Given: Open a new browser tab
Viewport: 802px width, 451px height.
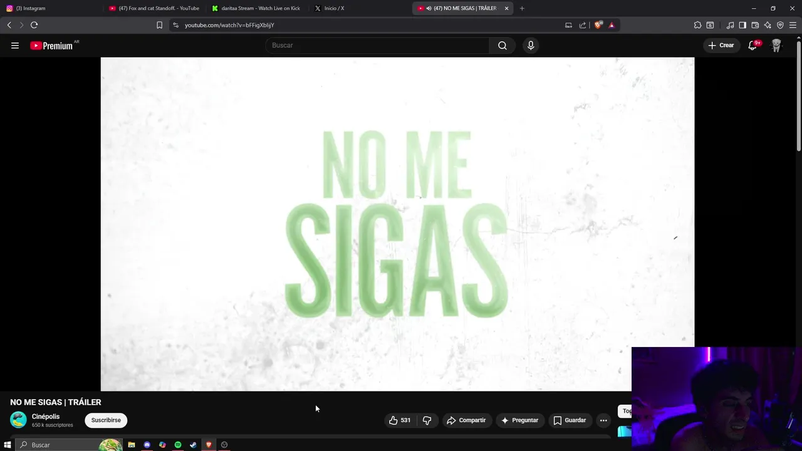Looking at the screenshot, I should point(522,8).
